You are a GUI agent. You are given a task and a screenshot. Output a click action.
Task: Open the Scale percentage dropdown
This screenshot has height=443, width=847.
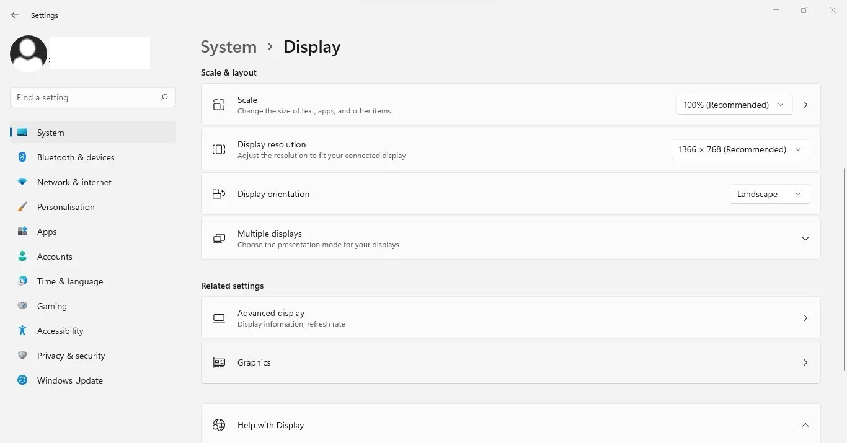pos(734,105)
